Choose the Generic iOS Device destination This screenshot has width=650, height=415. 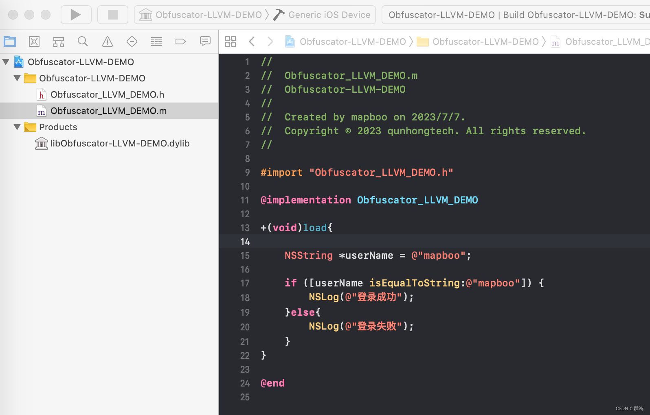point(329,15)
